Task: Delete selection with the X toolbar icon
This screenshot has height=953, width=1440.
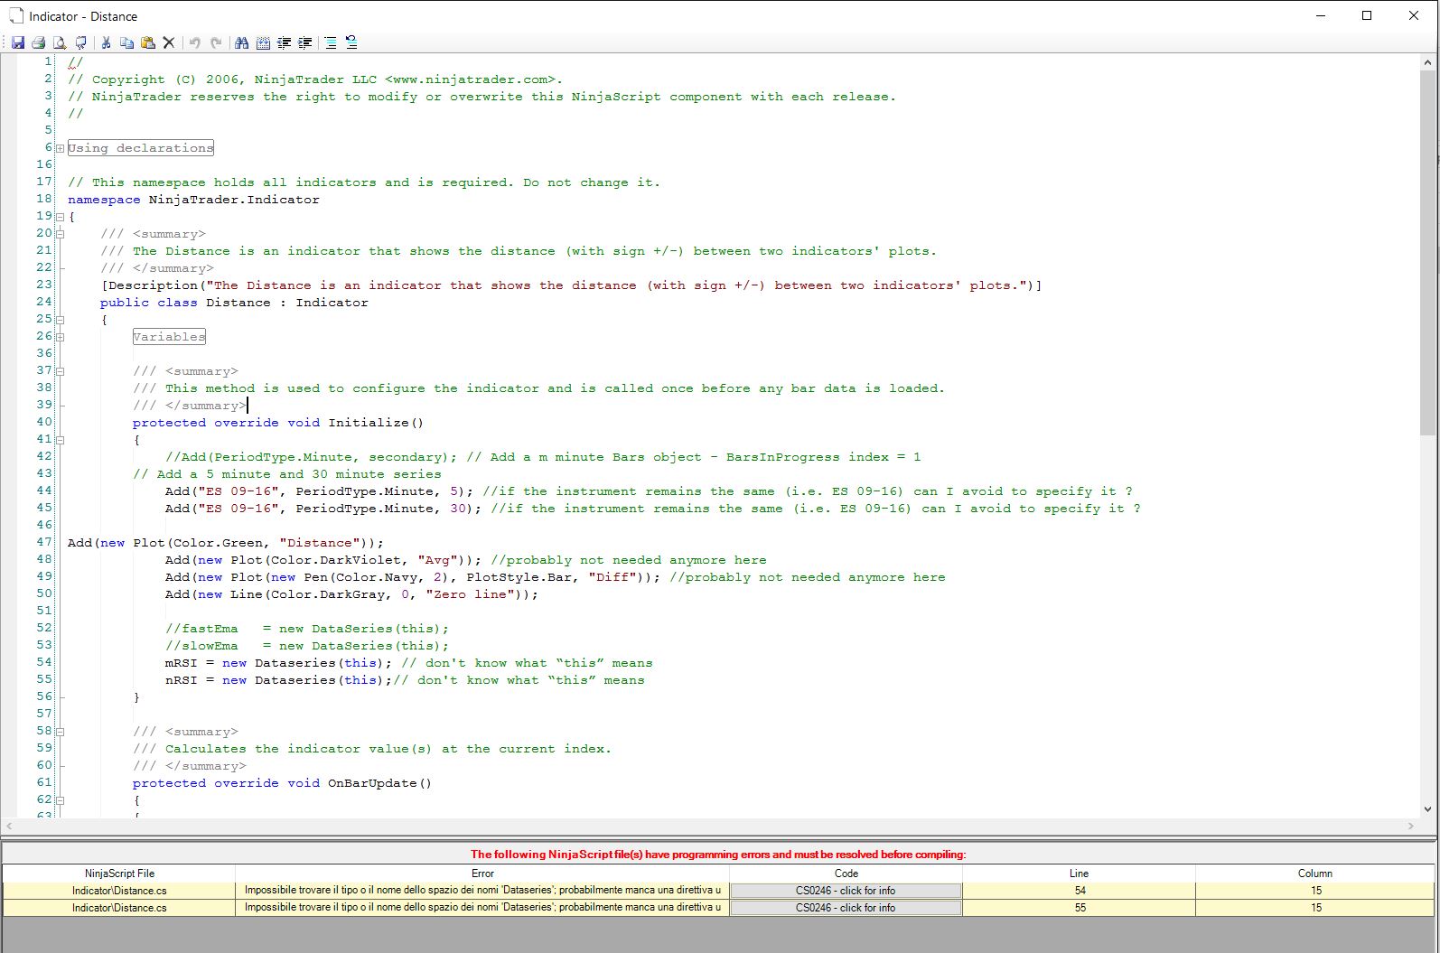Action: (168, 42)
